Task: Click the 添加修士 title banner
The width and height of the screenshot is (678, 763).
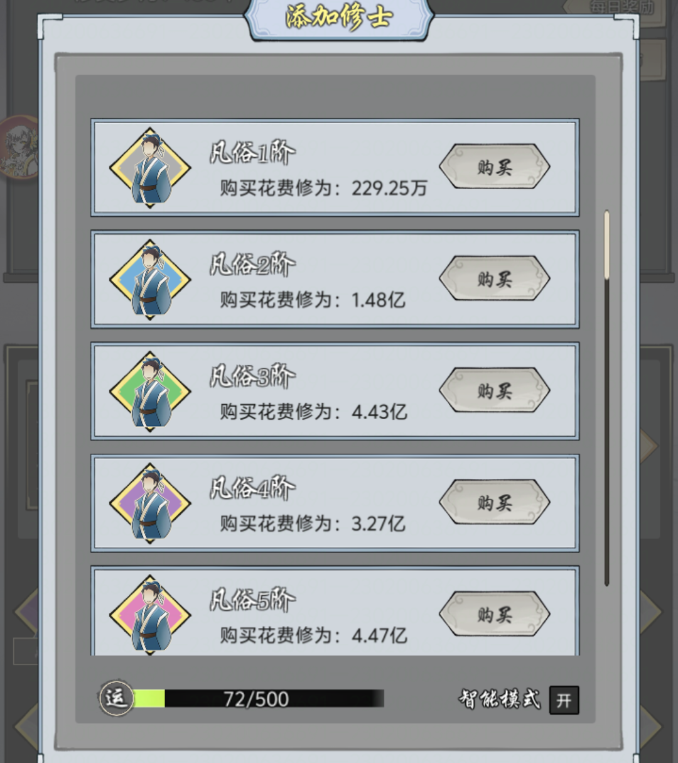Action: [x=339, y=19]
